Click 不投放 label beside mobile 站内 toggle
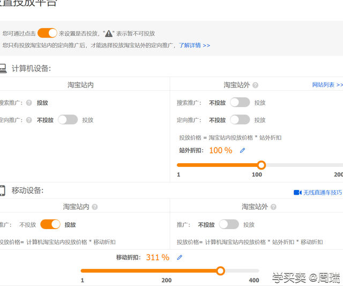Viewport: 343px width, 286px height. click(x=27, y=225)
